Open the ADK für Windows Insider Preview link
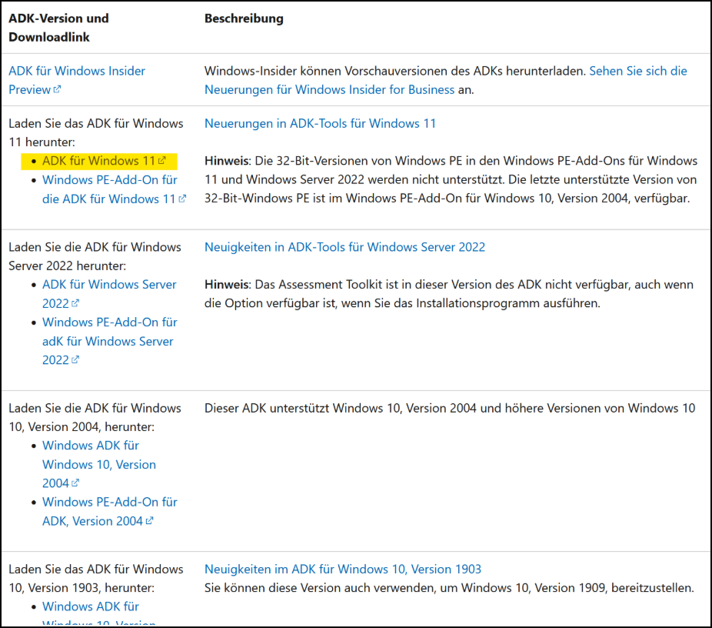Viewport: 712px width, 628px height. tap(76, 71)
